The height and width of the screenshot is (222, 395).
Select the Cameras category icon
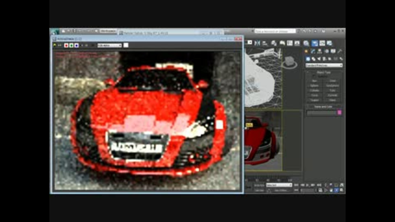pos(325,59)
